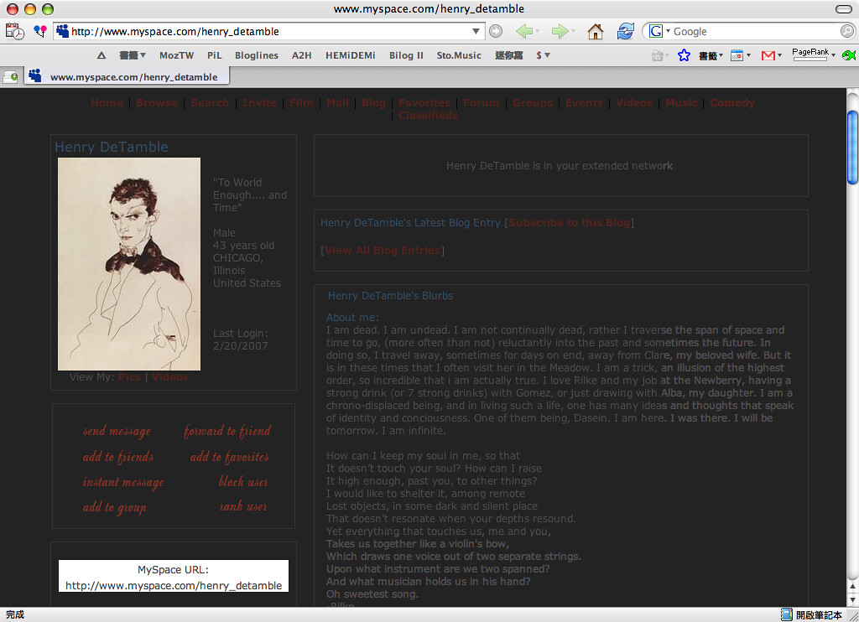This screenshot has width=859, height=622.
Task: Open the history clock icon
Action: 14,32
